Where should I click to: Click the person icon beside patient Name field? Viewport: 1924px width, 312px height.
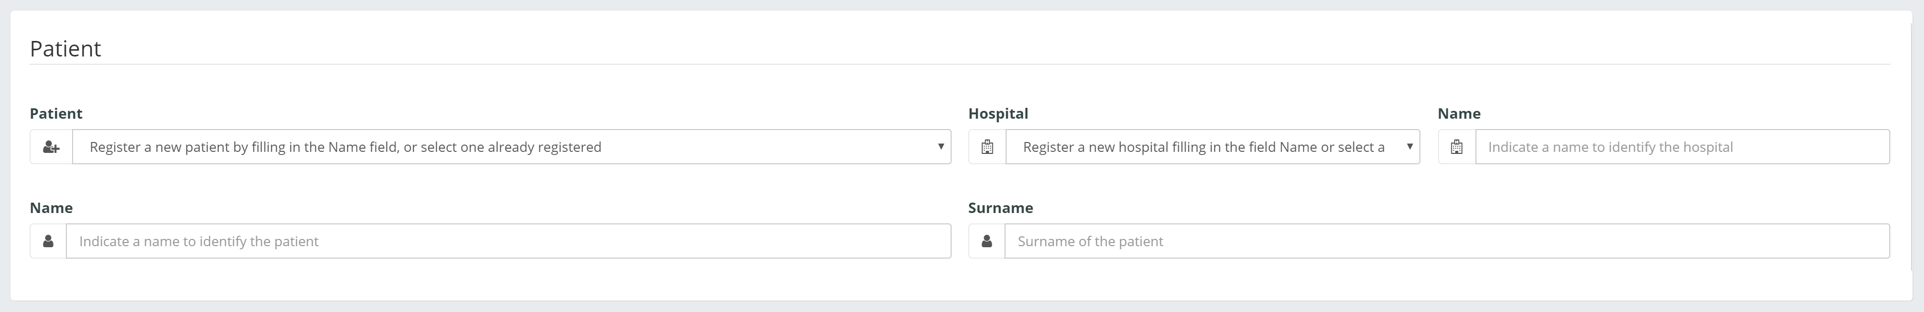point(48,241)
